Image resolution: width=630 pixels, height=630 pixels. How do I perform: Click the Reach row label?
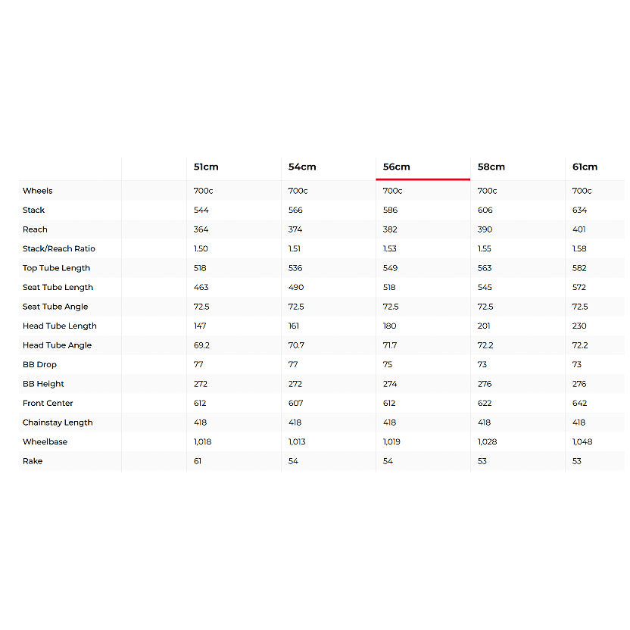coord(35,229)
